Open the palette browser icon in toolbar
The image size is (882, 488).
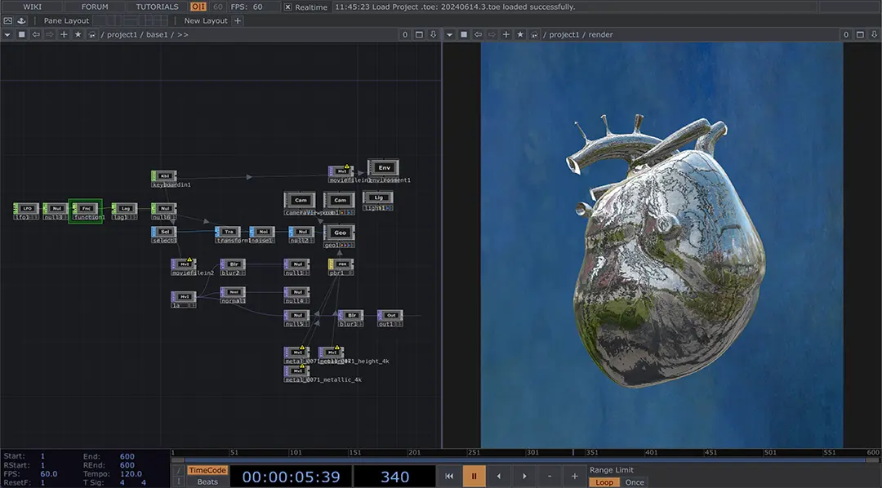tap(21, 20)
